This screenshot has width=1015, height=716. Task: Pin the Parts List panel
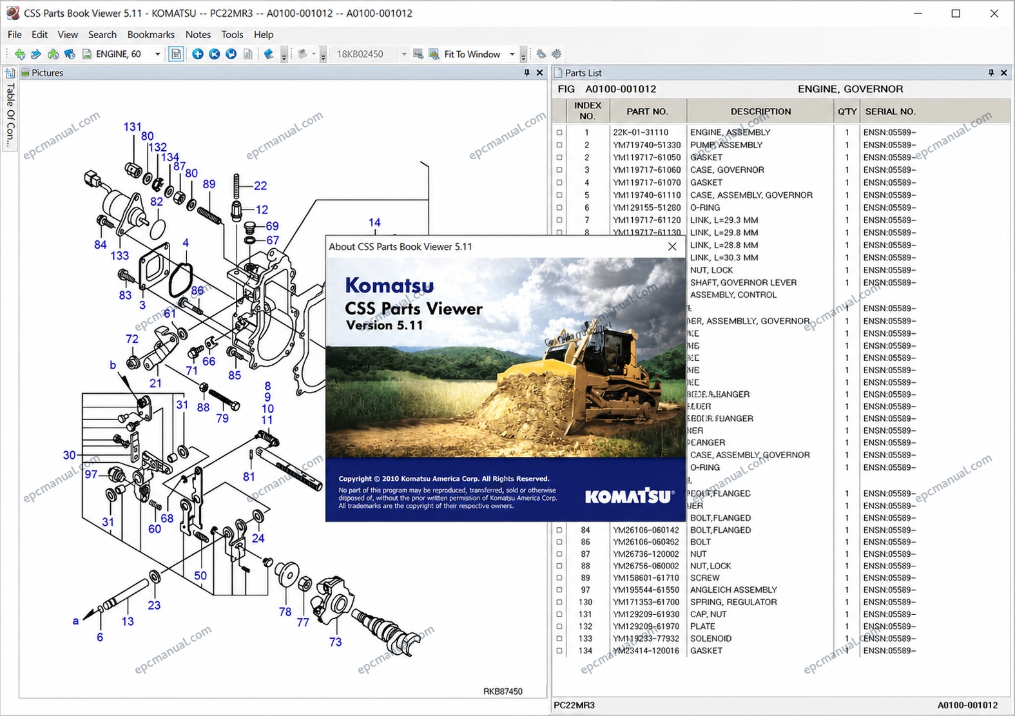click(991, 73)
